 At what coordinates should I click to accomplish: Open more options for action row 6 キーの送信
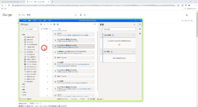(x=93, y=64)
